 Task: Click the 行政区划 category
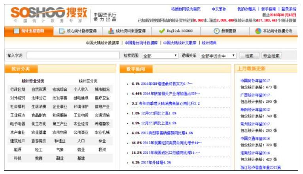click(x=18, y=89)
